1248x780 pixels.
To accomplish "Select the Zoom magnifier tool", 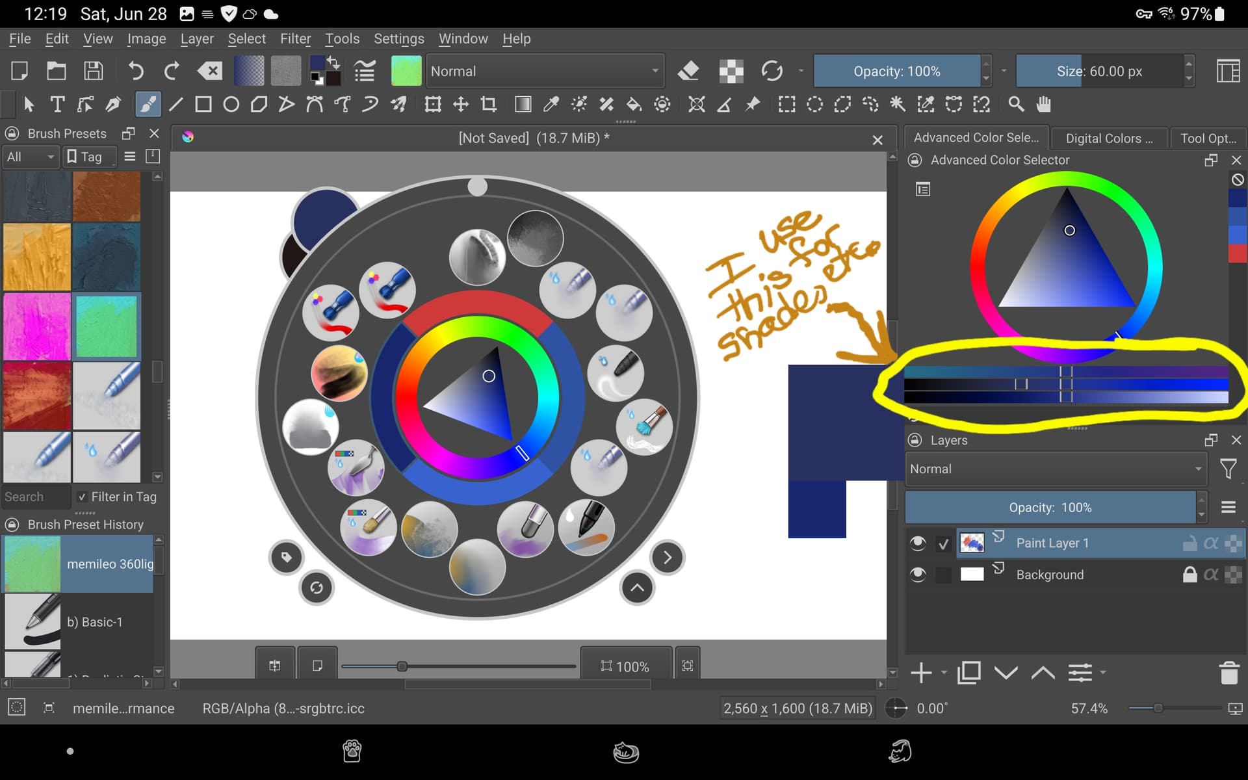I will (x=1016, y=105).
